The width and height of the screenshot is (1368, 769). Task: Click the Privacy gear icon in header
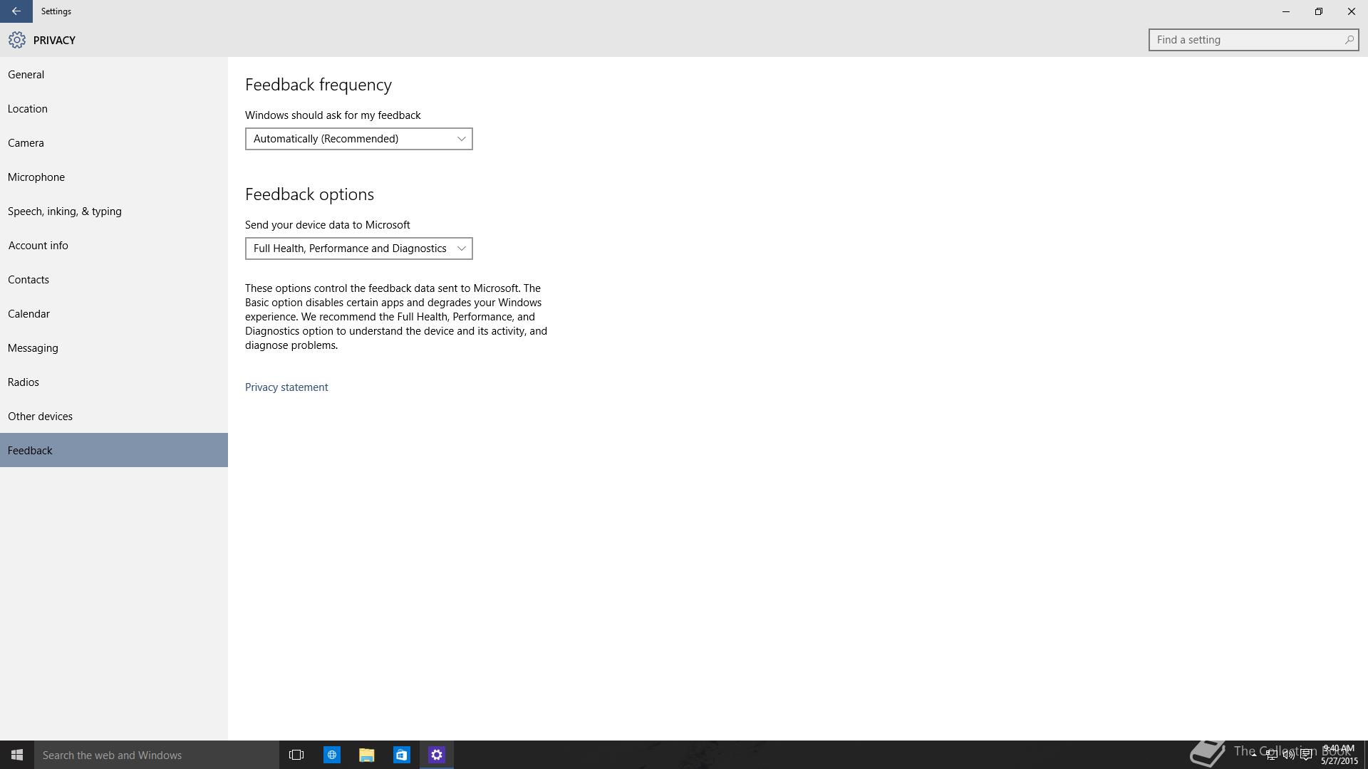coord(17,40)
